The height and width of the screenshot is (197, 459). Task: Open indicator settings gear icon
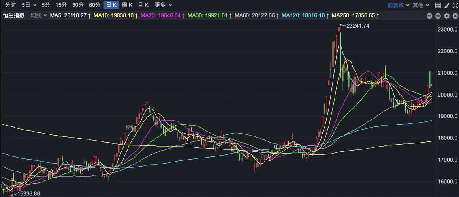tap(447, 16)
